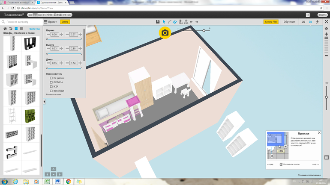This screenshot has width=330, height=185.
Task: Enter fullscreen using the expand arrows icon
Action: pos(326,22)
